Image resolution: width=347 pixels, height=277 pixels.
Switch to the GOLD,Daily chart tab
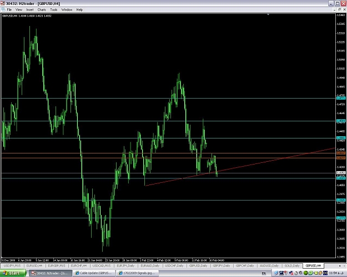(x=292, y=266)
